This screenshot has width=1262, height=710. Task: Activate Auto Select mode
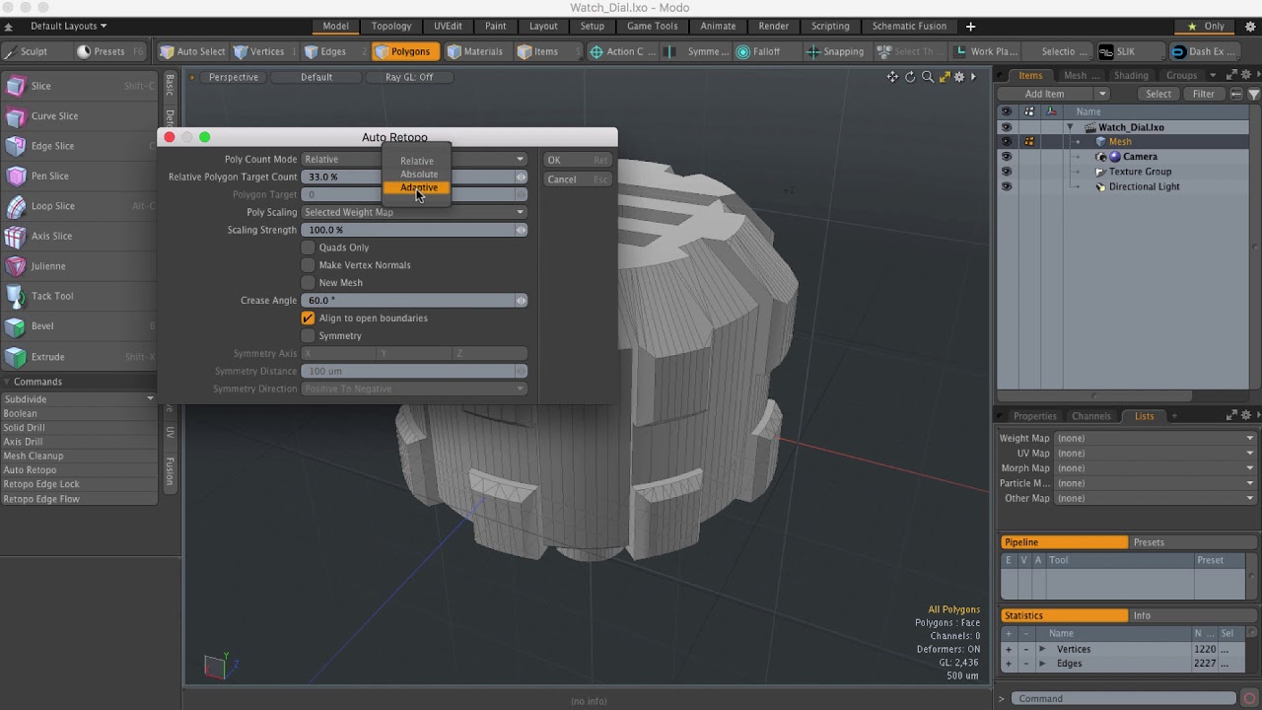click(x=192, y=51)
